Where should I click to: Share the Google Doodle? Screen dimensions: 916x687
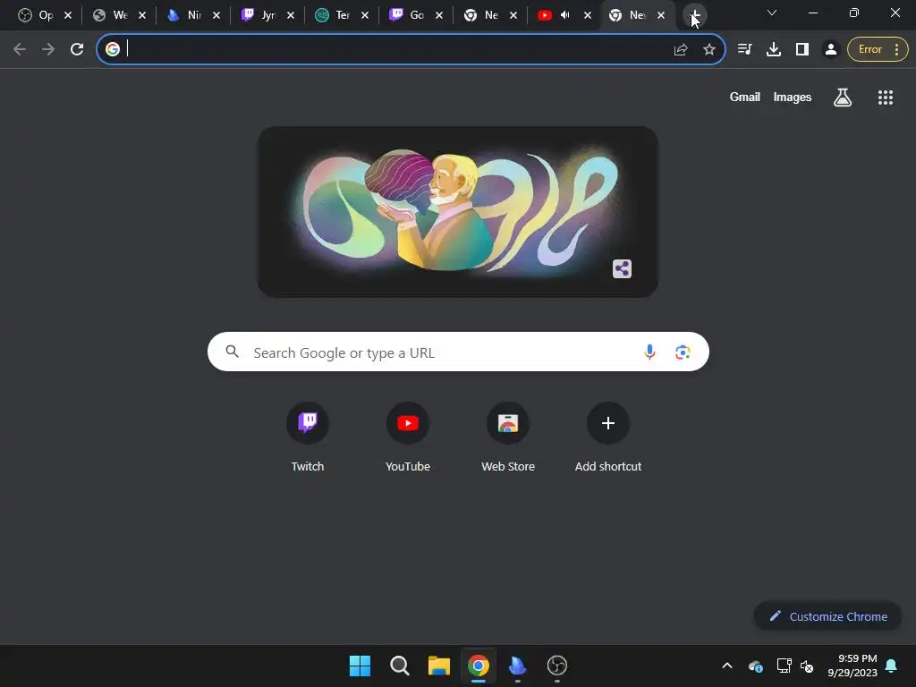(x=622, y=268)
